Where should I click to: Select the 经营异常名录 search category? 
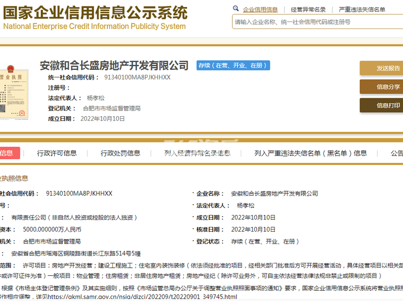coord(308,10)
